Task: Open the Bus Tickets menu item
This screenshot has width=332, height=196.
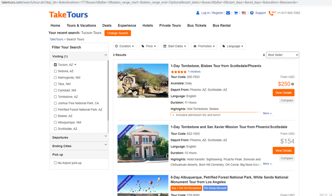Action: 197,25
